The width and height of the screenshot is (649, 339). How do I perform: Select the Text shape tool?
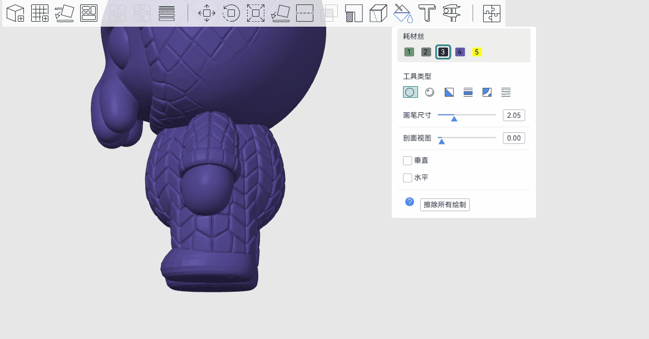[427, 13]
